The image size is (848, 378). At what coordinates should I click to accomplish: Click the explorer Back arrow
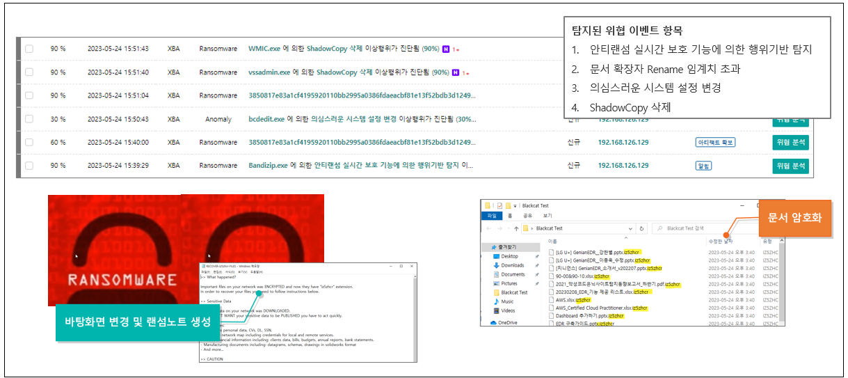tap(489, 228)
